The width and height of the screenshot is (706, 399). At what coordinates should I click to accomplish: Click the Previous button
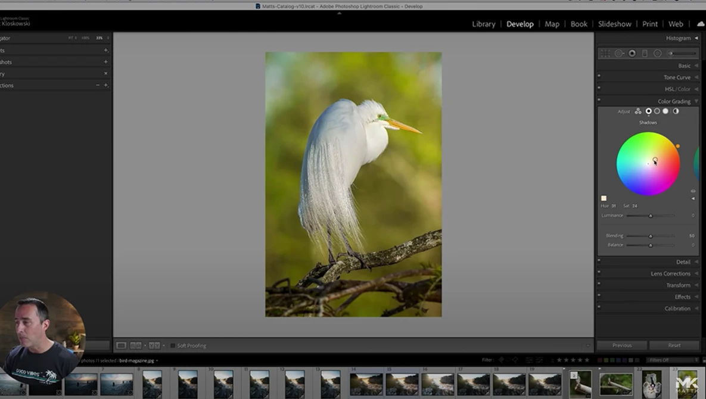coord(622,345)
